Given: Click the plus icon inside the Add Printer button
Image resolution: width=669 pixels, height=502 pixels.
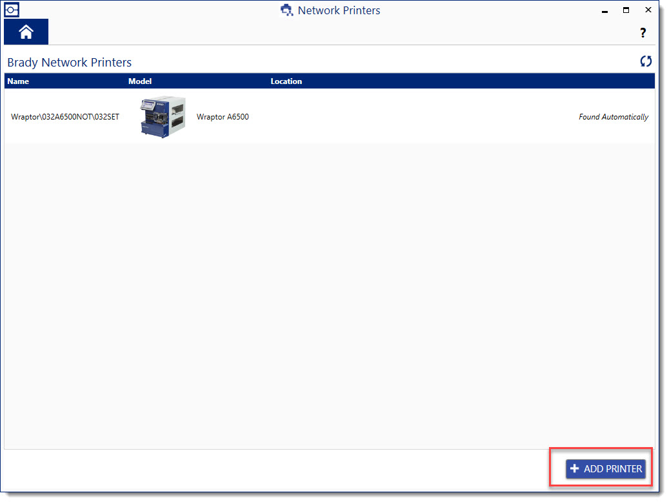Looking at the screenshot, I should (x=574, y=468).
